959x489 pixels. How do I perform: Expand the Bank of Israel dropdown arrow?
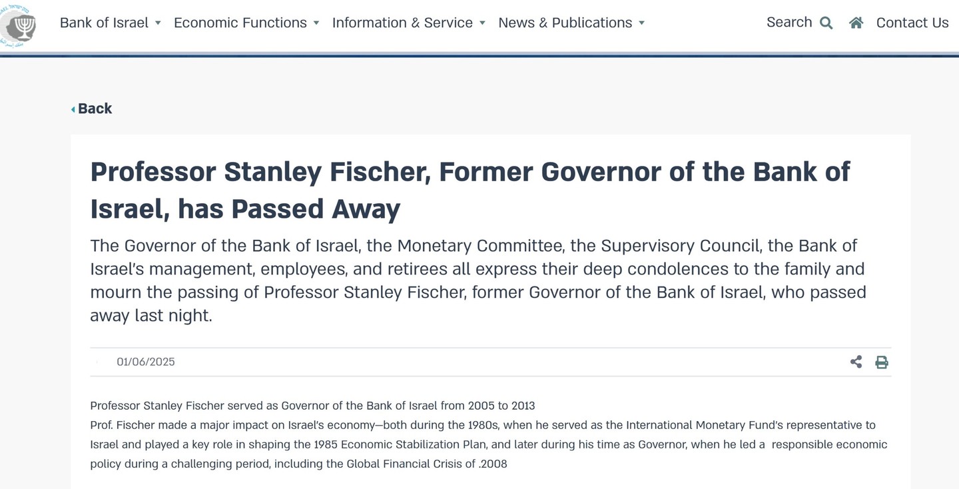click(158, 23)
